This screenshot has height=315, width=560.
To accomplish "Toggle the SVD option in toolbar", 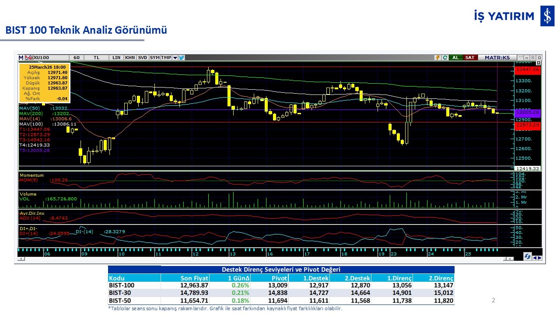I will coord(143,57).
